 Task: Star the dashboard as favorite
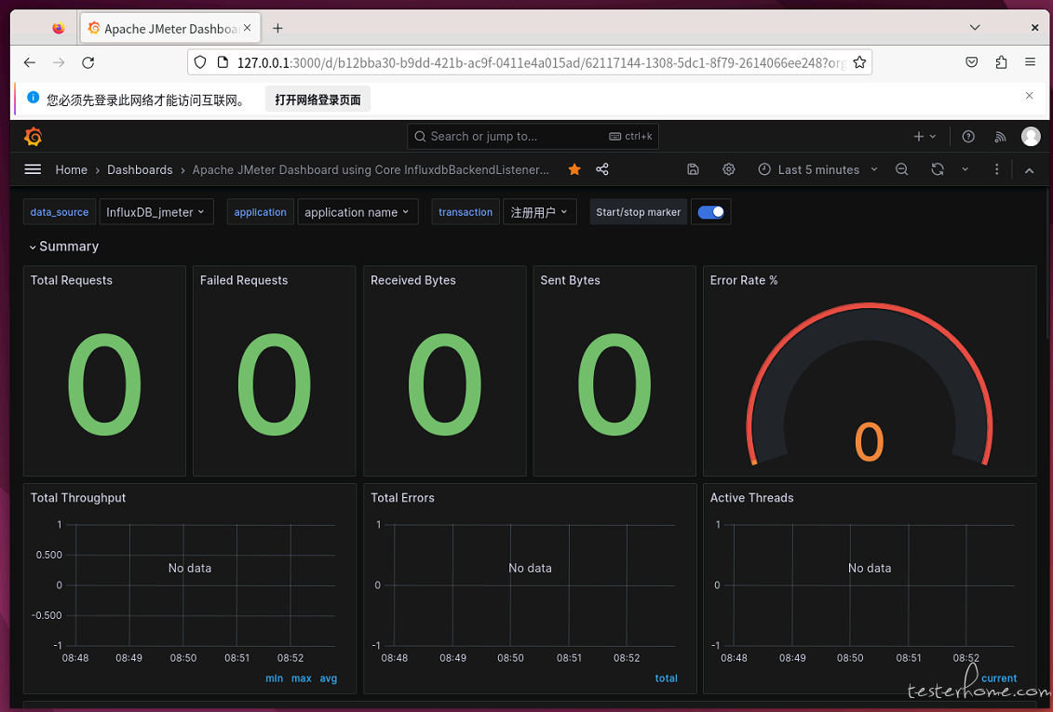[x=574, y=169]
